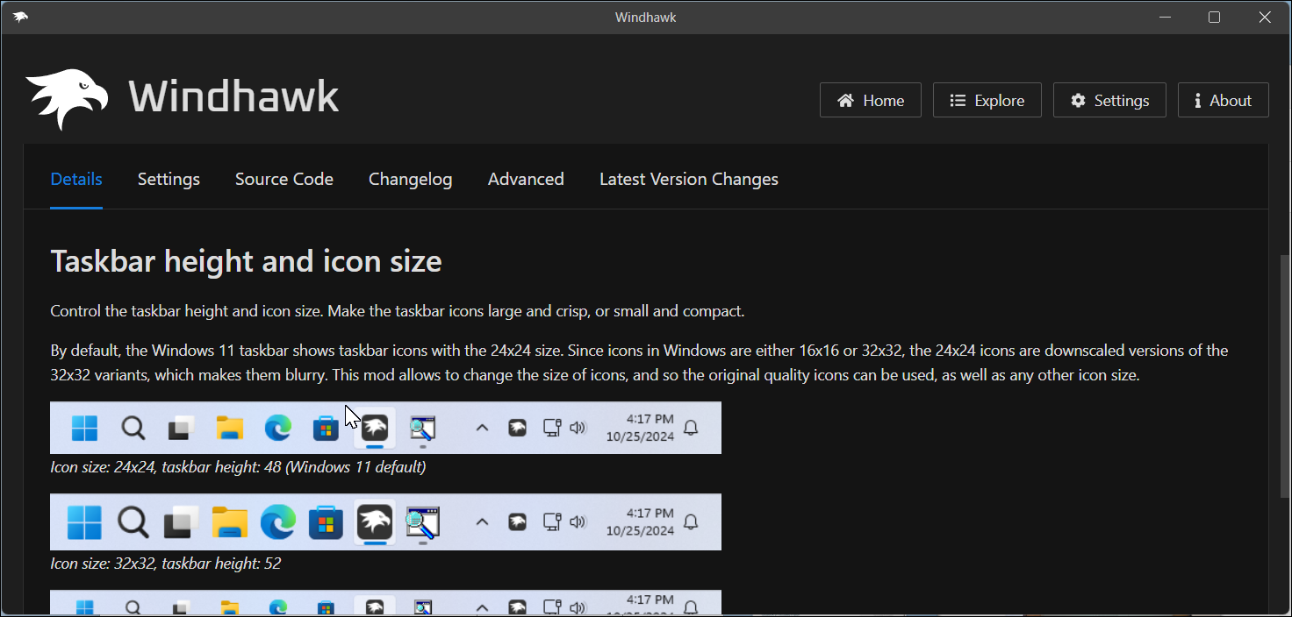Expand hidden tray icons chevron in first screenshot
This screenshot has width=1292, height=617.
pyautogui.click(x=482, y=428)
